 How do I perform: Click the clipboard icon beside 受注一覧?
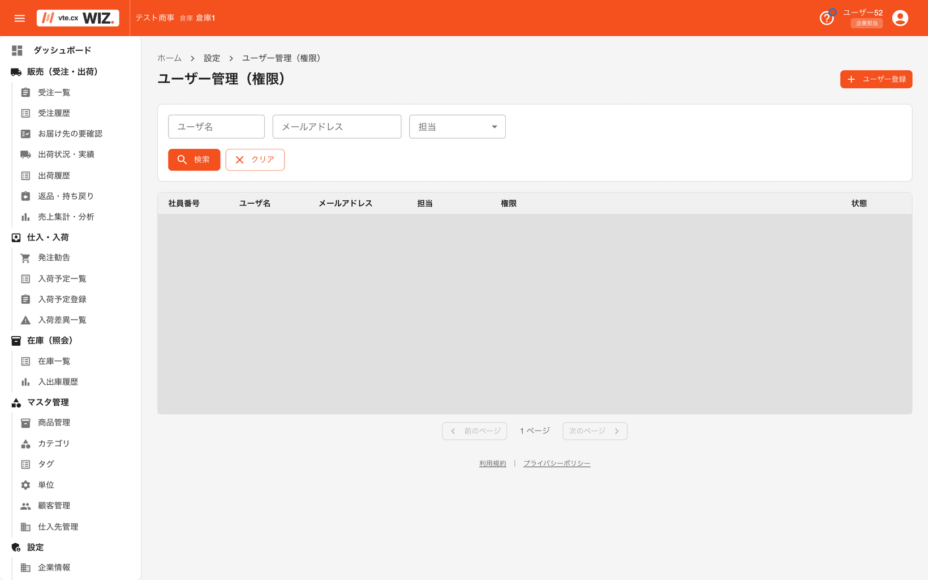coord(25,92)
